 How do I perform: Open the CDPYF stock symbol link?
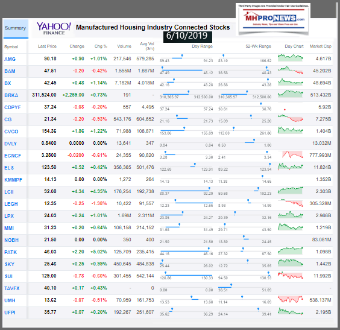pyautogui.click(x=13, y=107)
